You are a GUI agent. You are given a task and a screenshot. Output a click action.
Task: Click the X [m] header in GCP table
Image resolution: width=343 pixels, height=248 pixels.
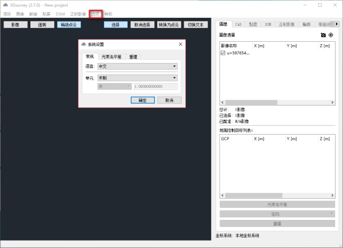pyautogui.click(x=269, y=139)
